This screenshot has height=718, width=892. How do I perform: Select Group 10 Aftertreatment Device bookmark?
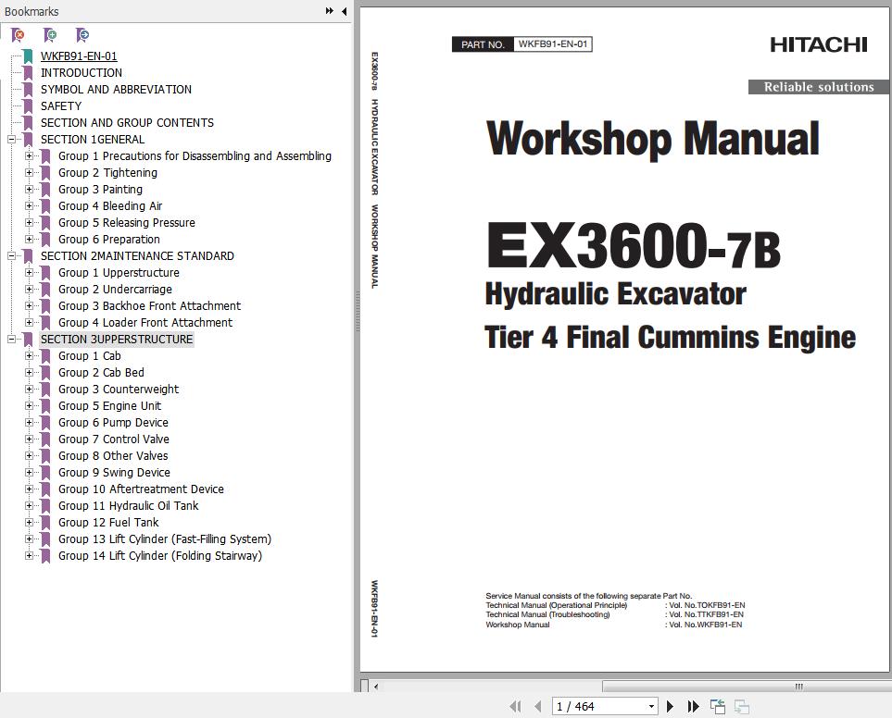[141, 489]
